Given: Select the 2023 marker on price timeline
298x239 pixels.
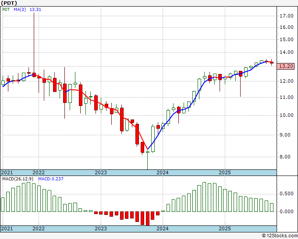Looking at the screenshot, I should pos(101,172).
